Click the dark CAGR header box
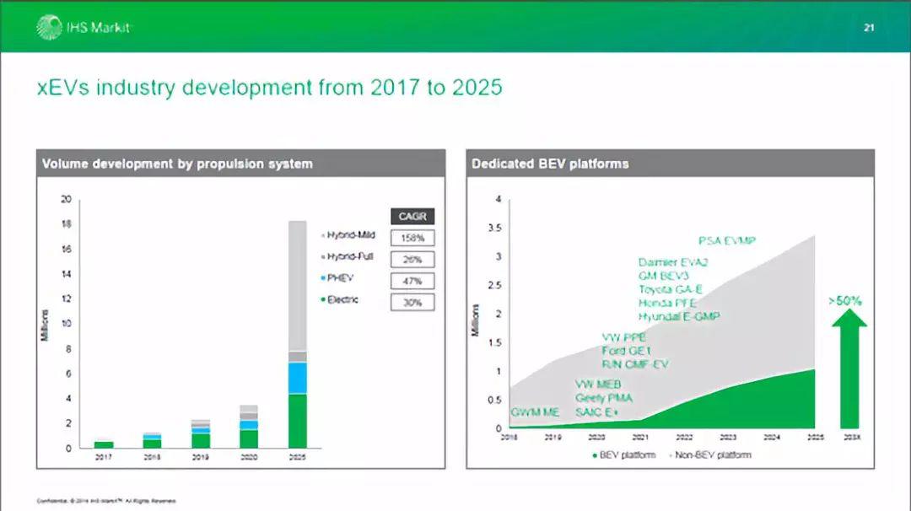Image resolution: width=911 pixels, height=511 pixels. [x=412, y=217]
